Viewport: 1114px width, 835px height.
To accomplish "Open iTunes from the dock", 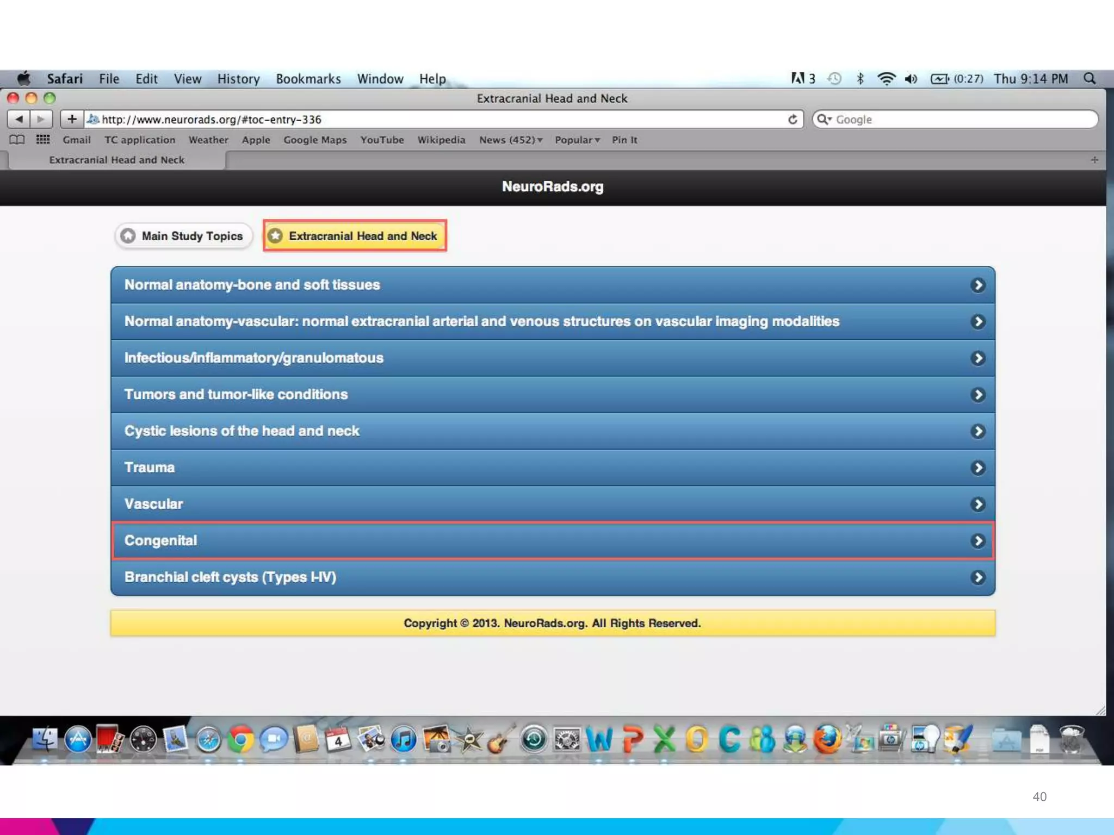I will click(x=404, y=739).
